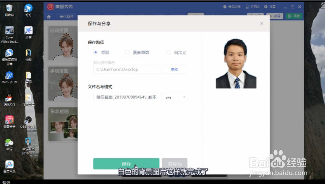Click the green Save button in Meitu toolbar
The height and width of the screenshot is (184, 325).
click(294, 16)
